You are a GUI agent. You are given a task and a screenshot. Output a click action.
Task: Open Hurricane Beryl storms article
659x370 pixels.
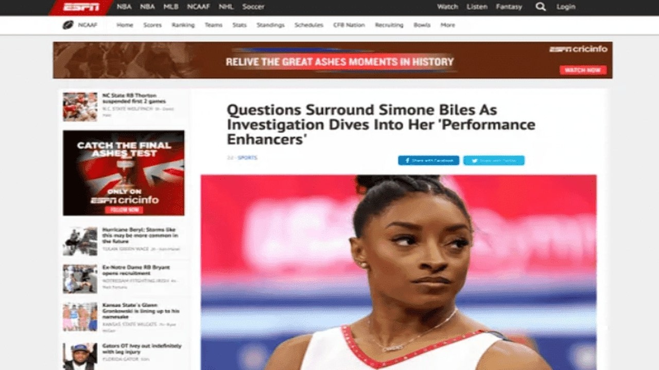[x=140, y=235]
